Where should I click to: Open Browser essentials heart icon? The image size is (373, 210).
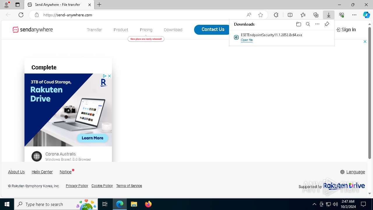pos(342,15)
